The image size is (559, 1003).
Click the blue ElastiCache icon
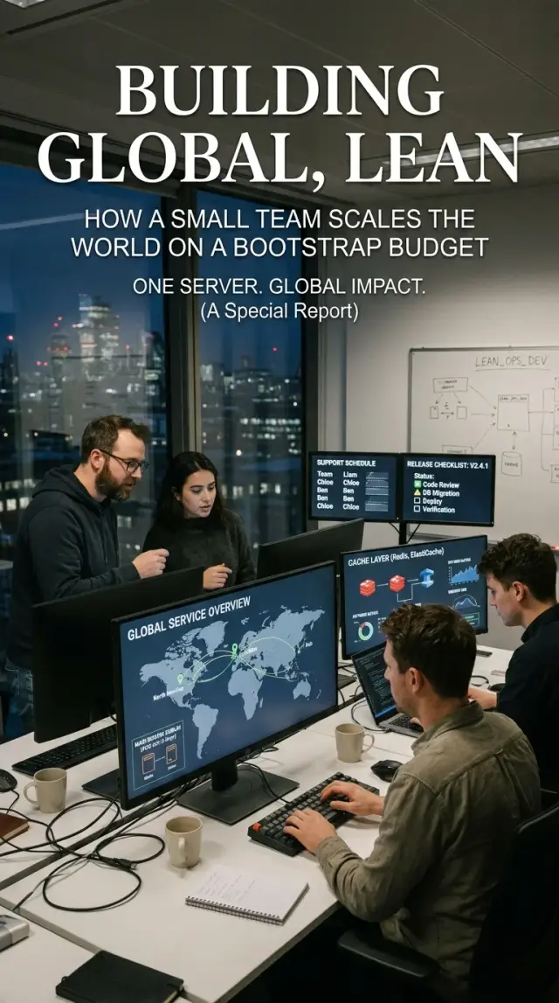click(x=427, y=578)
